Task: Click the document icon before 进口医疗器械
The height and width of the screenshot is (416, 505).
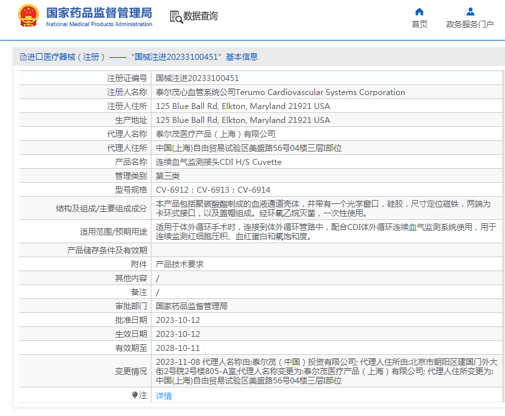Action: point(23,57)
